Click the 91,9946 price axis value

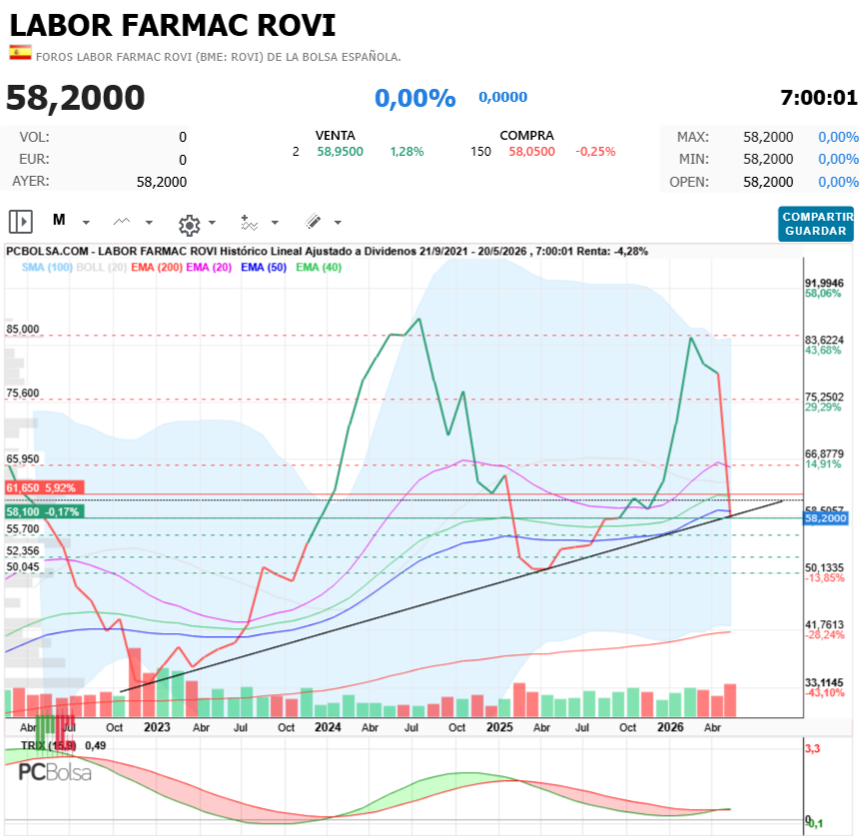pyautogui.click(x=824, y=284)
